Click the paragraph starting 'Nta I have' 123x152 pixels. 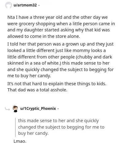tap(61, 27)
